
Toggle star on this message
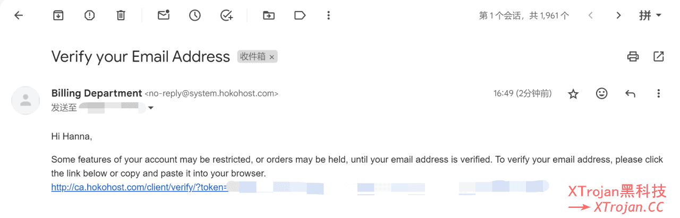(x=573, y=94)
